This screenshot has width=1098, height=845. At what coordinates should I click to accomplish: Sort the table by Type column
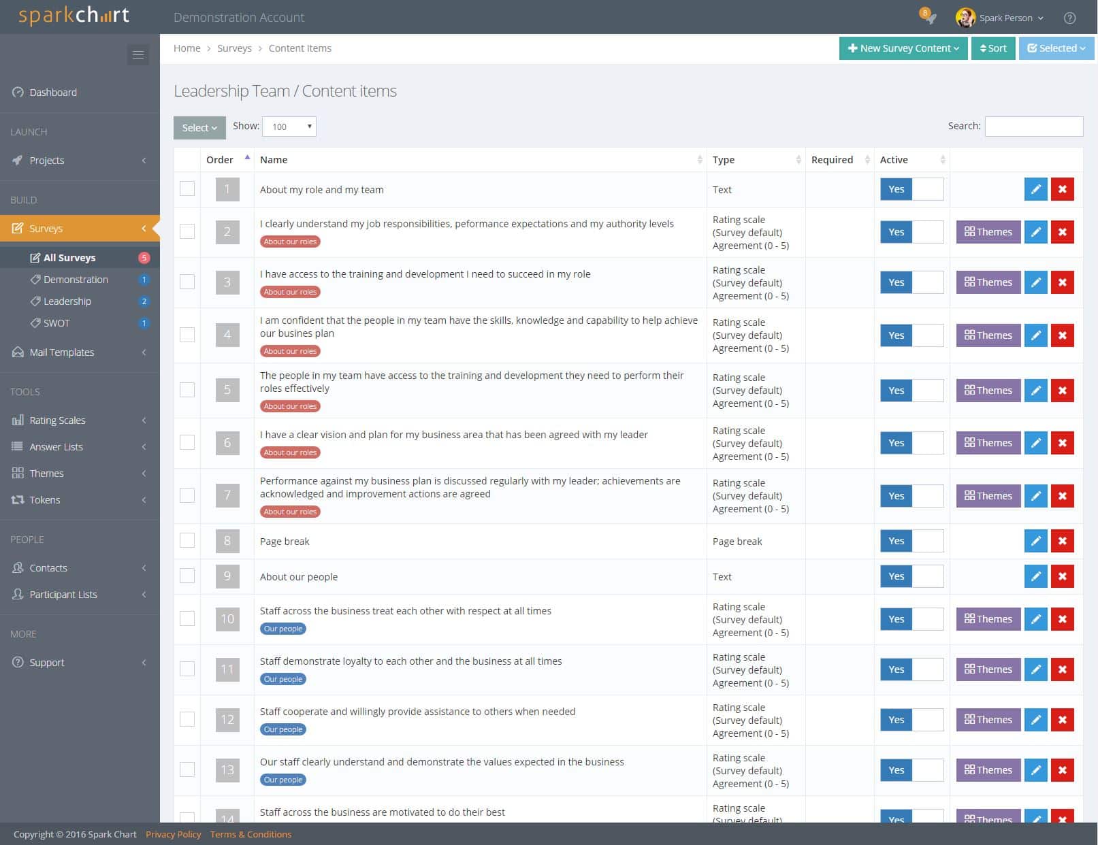tap(756, 160)
